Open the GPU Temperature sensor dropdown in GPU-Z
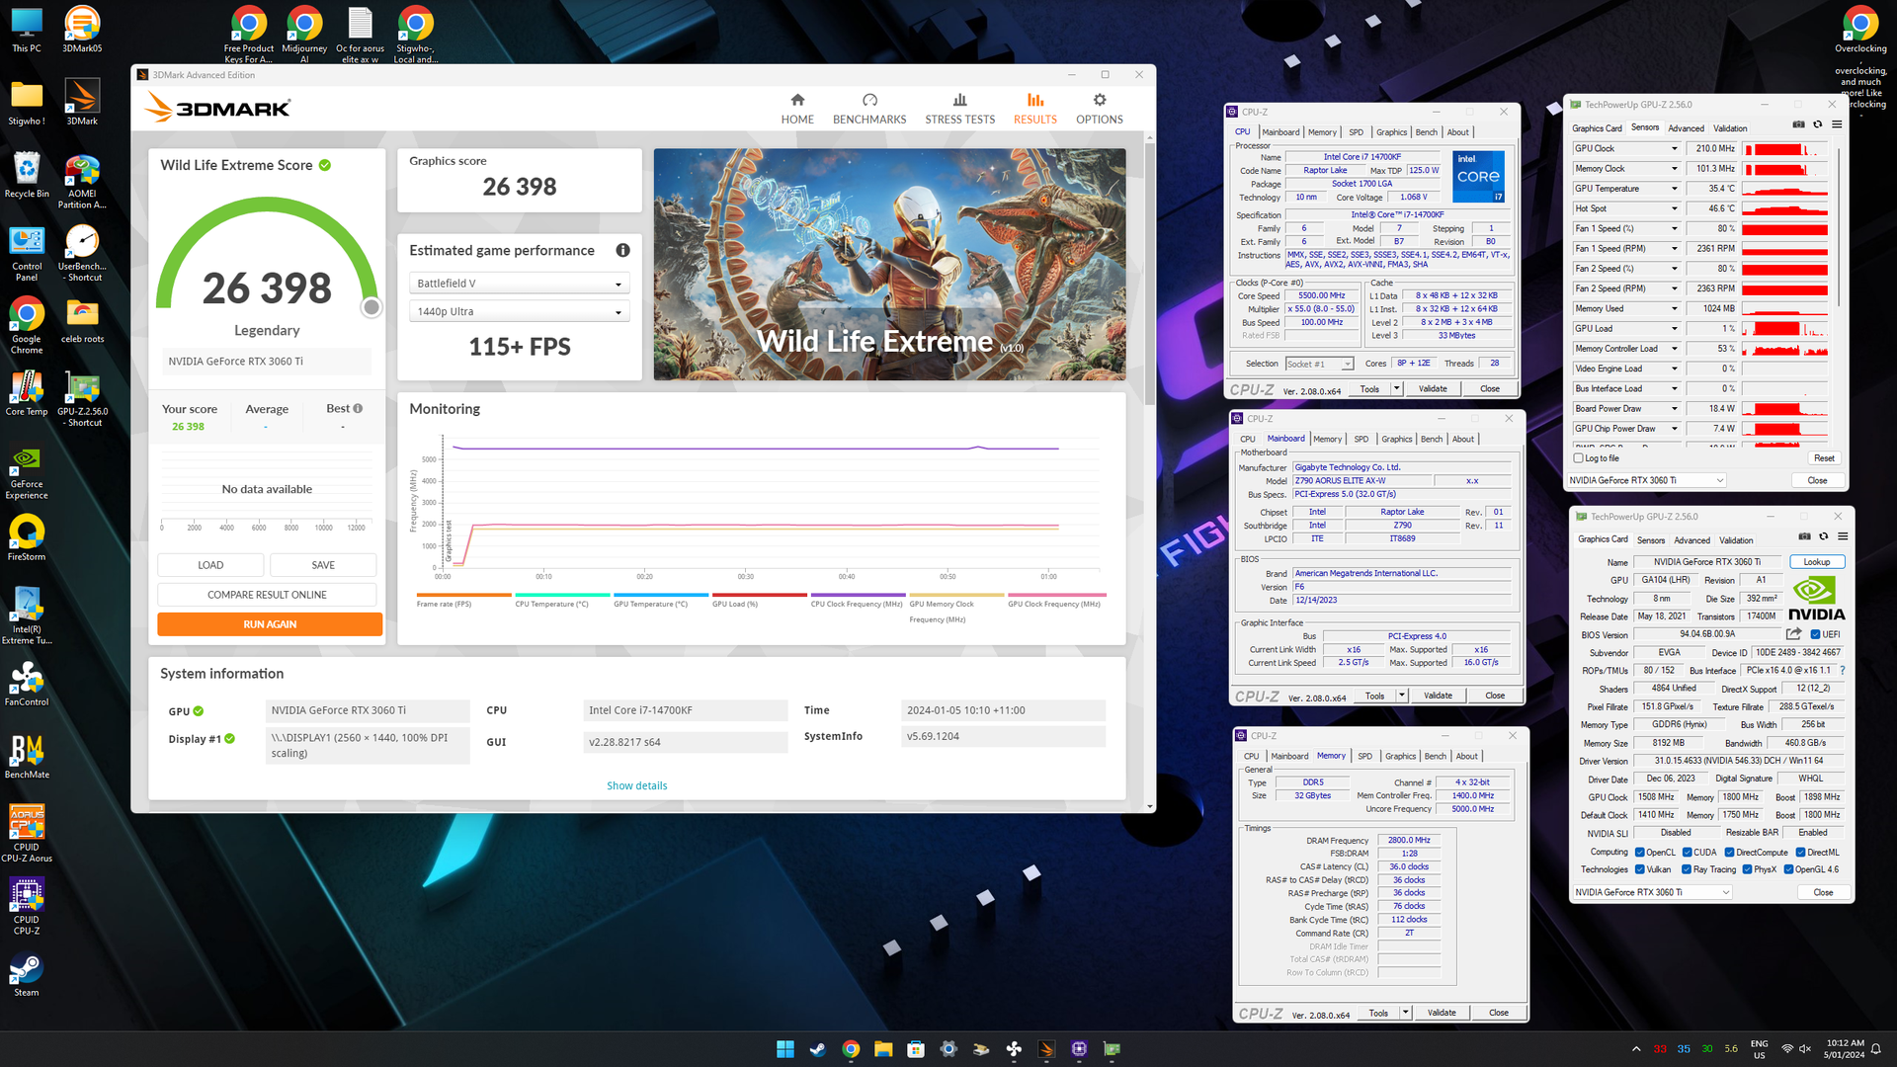The width and height of the screenshot is (1897, 1067). (x=1674, y=189)
